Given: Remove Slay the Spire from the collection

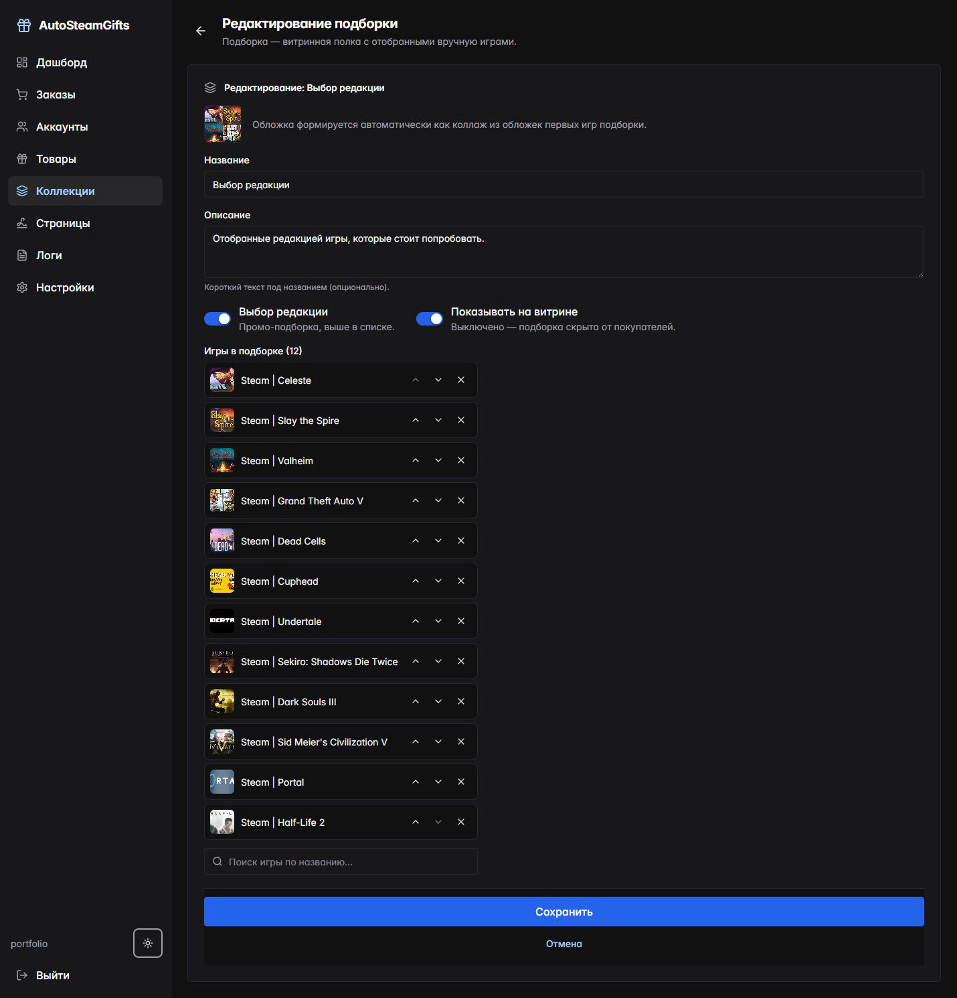Looking at the screenshot, I should click(461, 420).
